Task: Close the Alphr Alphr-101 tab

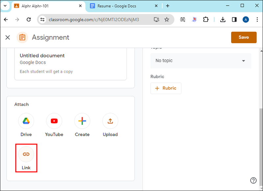Action: [80, 6]
